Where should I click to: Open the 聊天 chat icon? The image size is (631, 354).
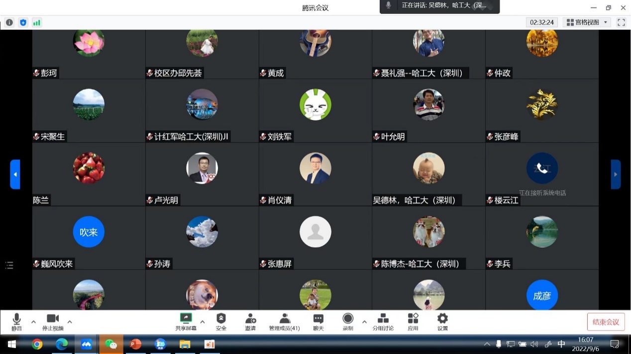tap(318, 319)
